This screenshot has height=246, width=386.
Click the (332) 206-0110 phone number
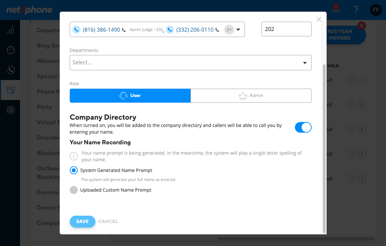195,30
